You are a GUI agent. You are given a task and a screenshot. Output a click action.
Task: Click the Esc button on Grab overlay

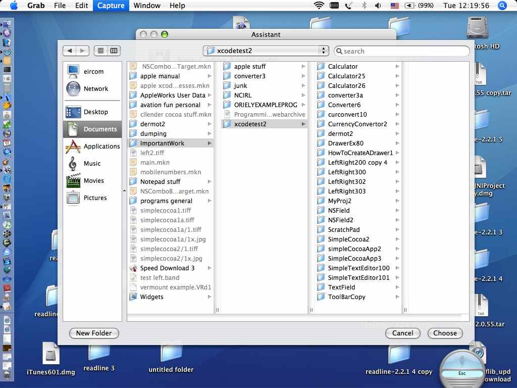coord(462,373)
